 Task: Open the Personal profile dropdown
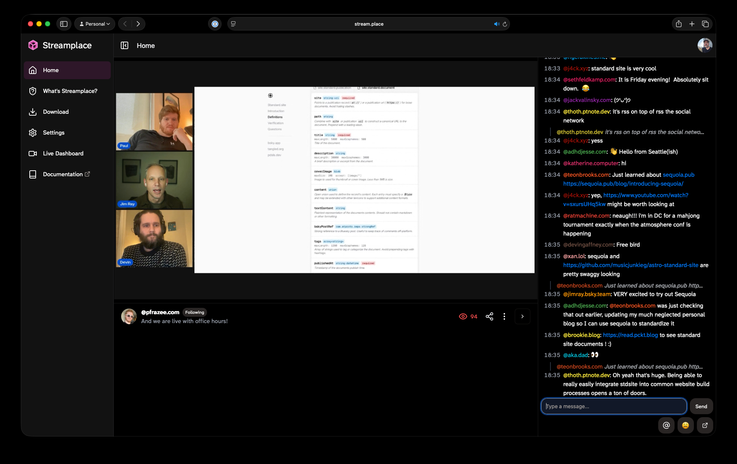(95, 24)
